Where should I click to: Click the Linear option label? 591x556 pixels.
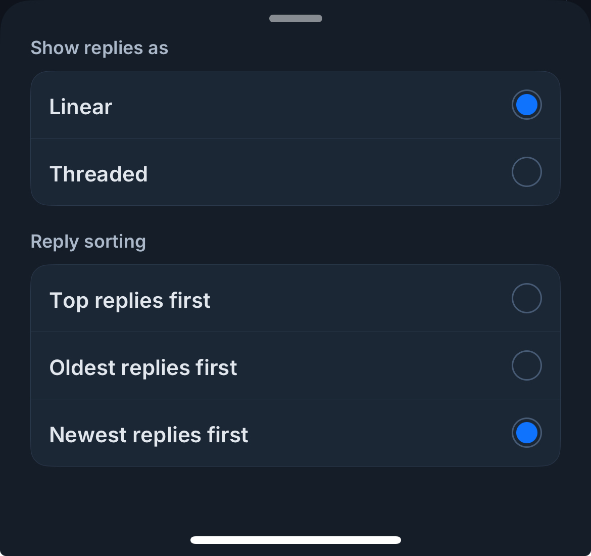81,107
